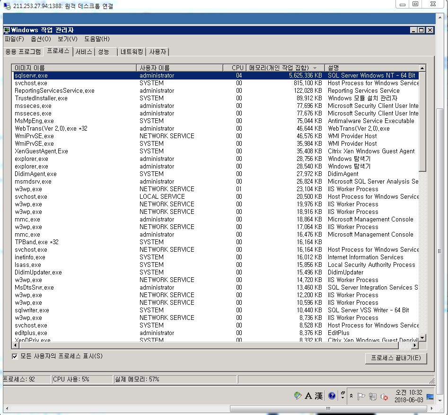The width and height of the screenshot is (448, 415).
Task: Select the DidimUpdater.exe row
Action: 216,273
